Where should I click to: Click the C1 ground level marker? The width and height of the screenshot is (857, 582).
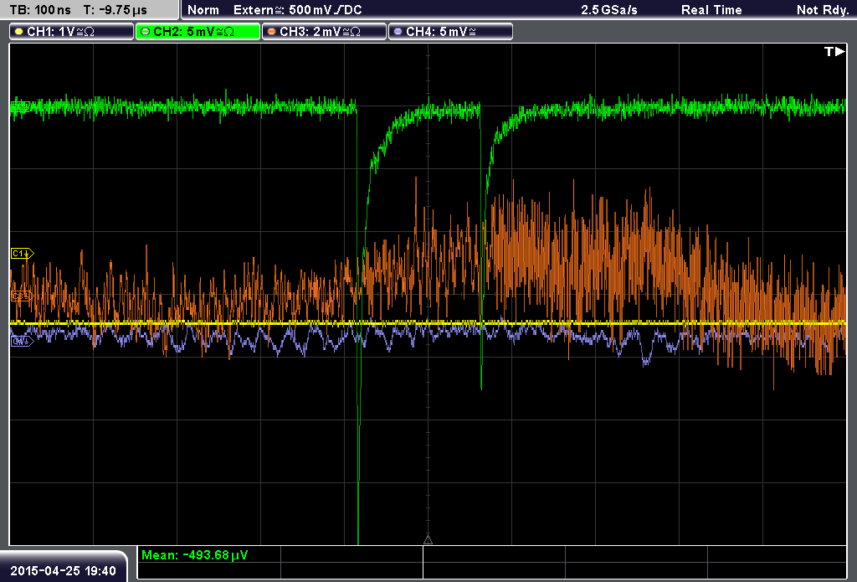click(x=23, y=253)
